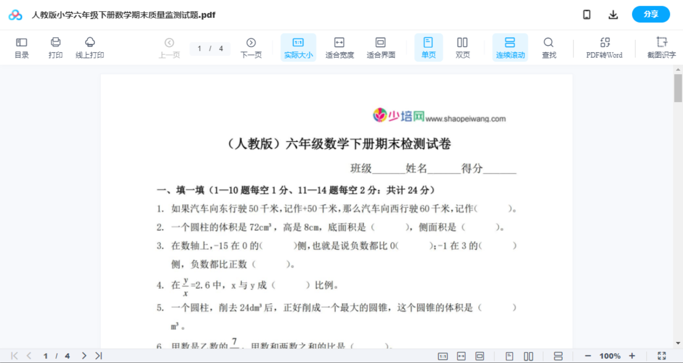
Task: Click the download icon in the top bar
Action: [x=613, y=14]
